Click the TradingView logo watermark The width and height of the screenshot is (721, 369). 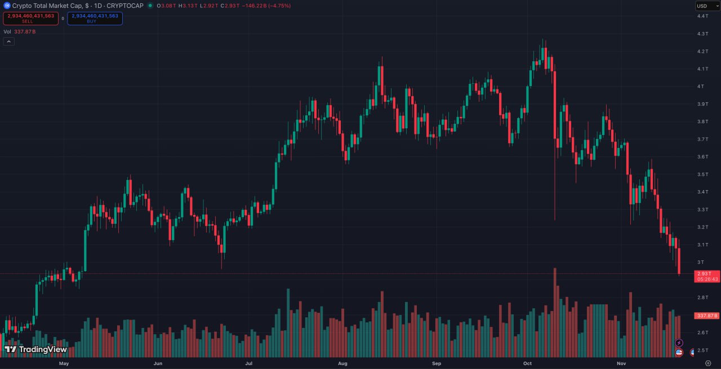(x=35, y=349)
